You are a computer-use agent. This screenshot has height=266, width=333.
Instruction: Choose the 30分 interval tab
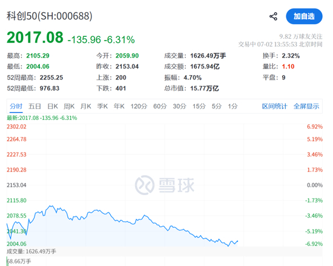pos(179,106)
